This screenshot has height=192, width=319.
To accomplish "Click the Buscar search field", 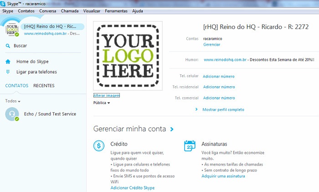I will [43, 46].
